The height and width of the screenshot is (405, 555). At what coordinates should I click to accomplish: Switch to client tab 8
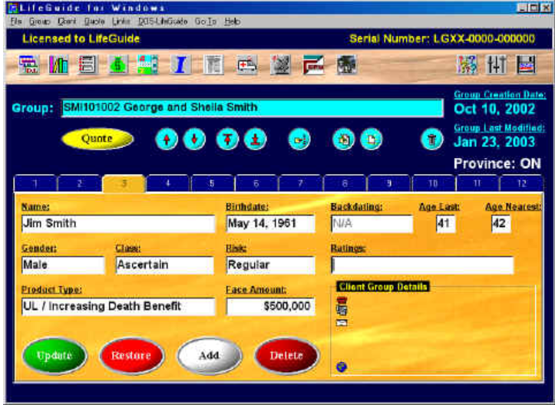pos(345,183)
